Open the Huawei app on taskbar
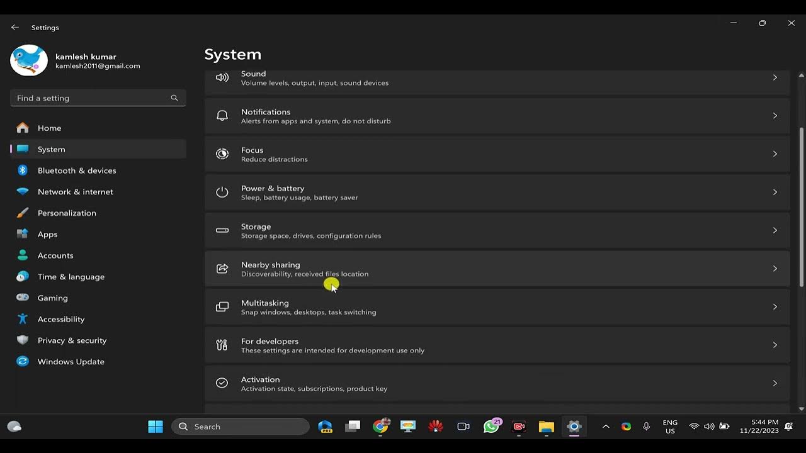The width and height of the screenshot is (806, 453). click(x=436, y=427)
